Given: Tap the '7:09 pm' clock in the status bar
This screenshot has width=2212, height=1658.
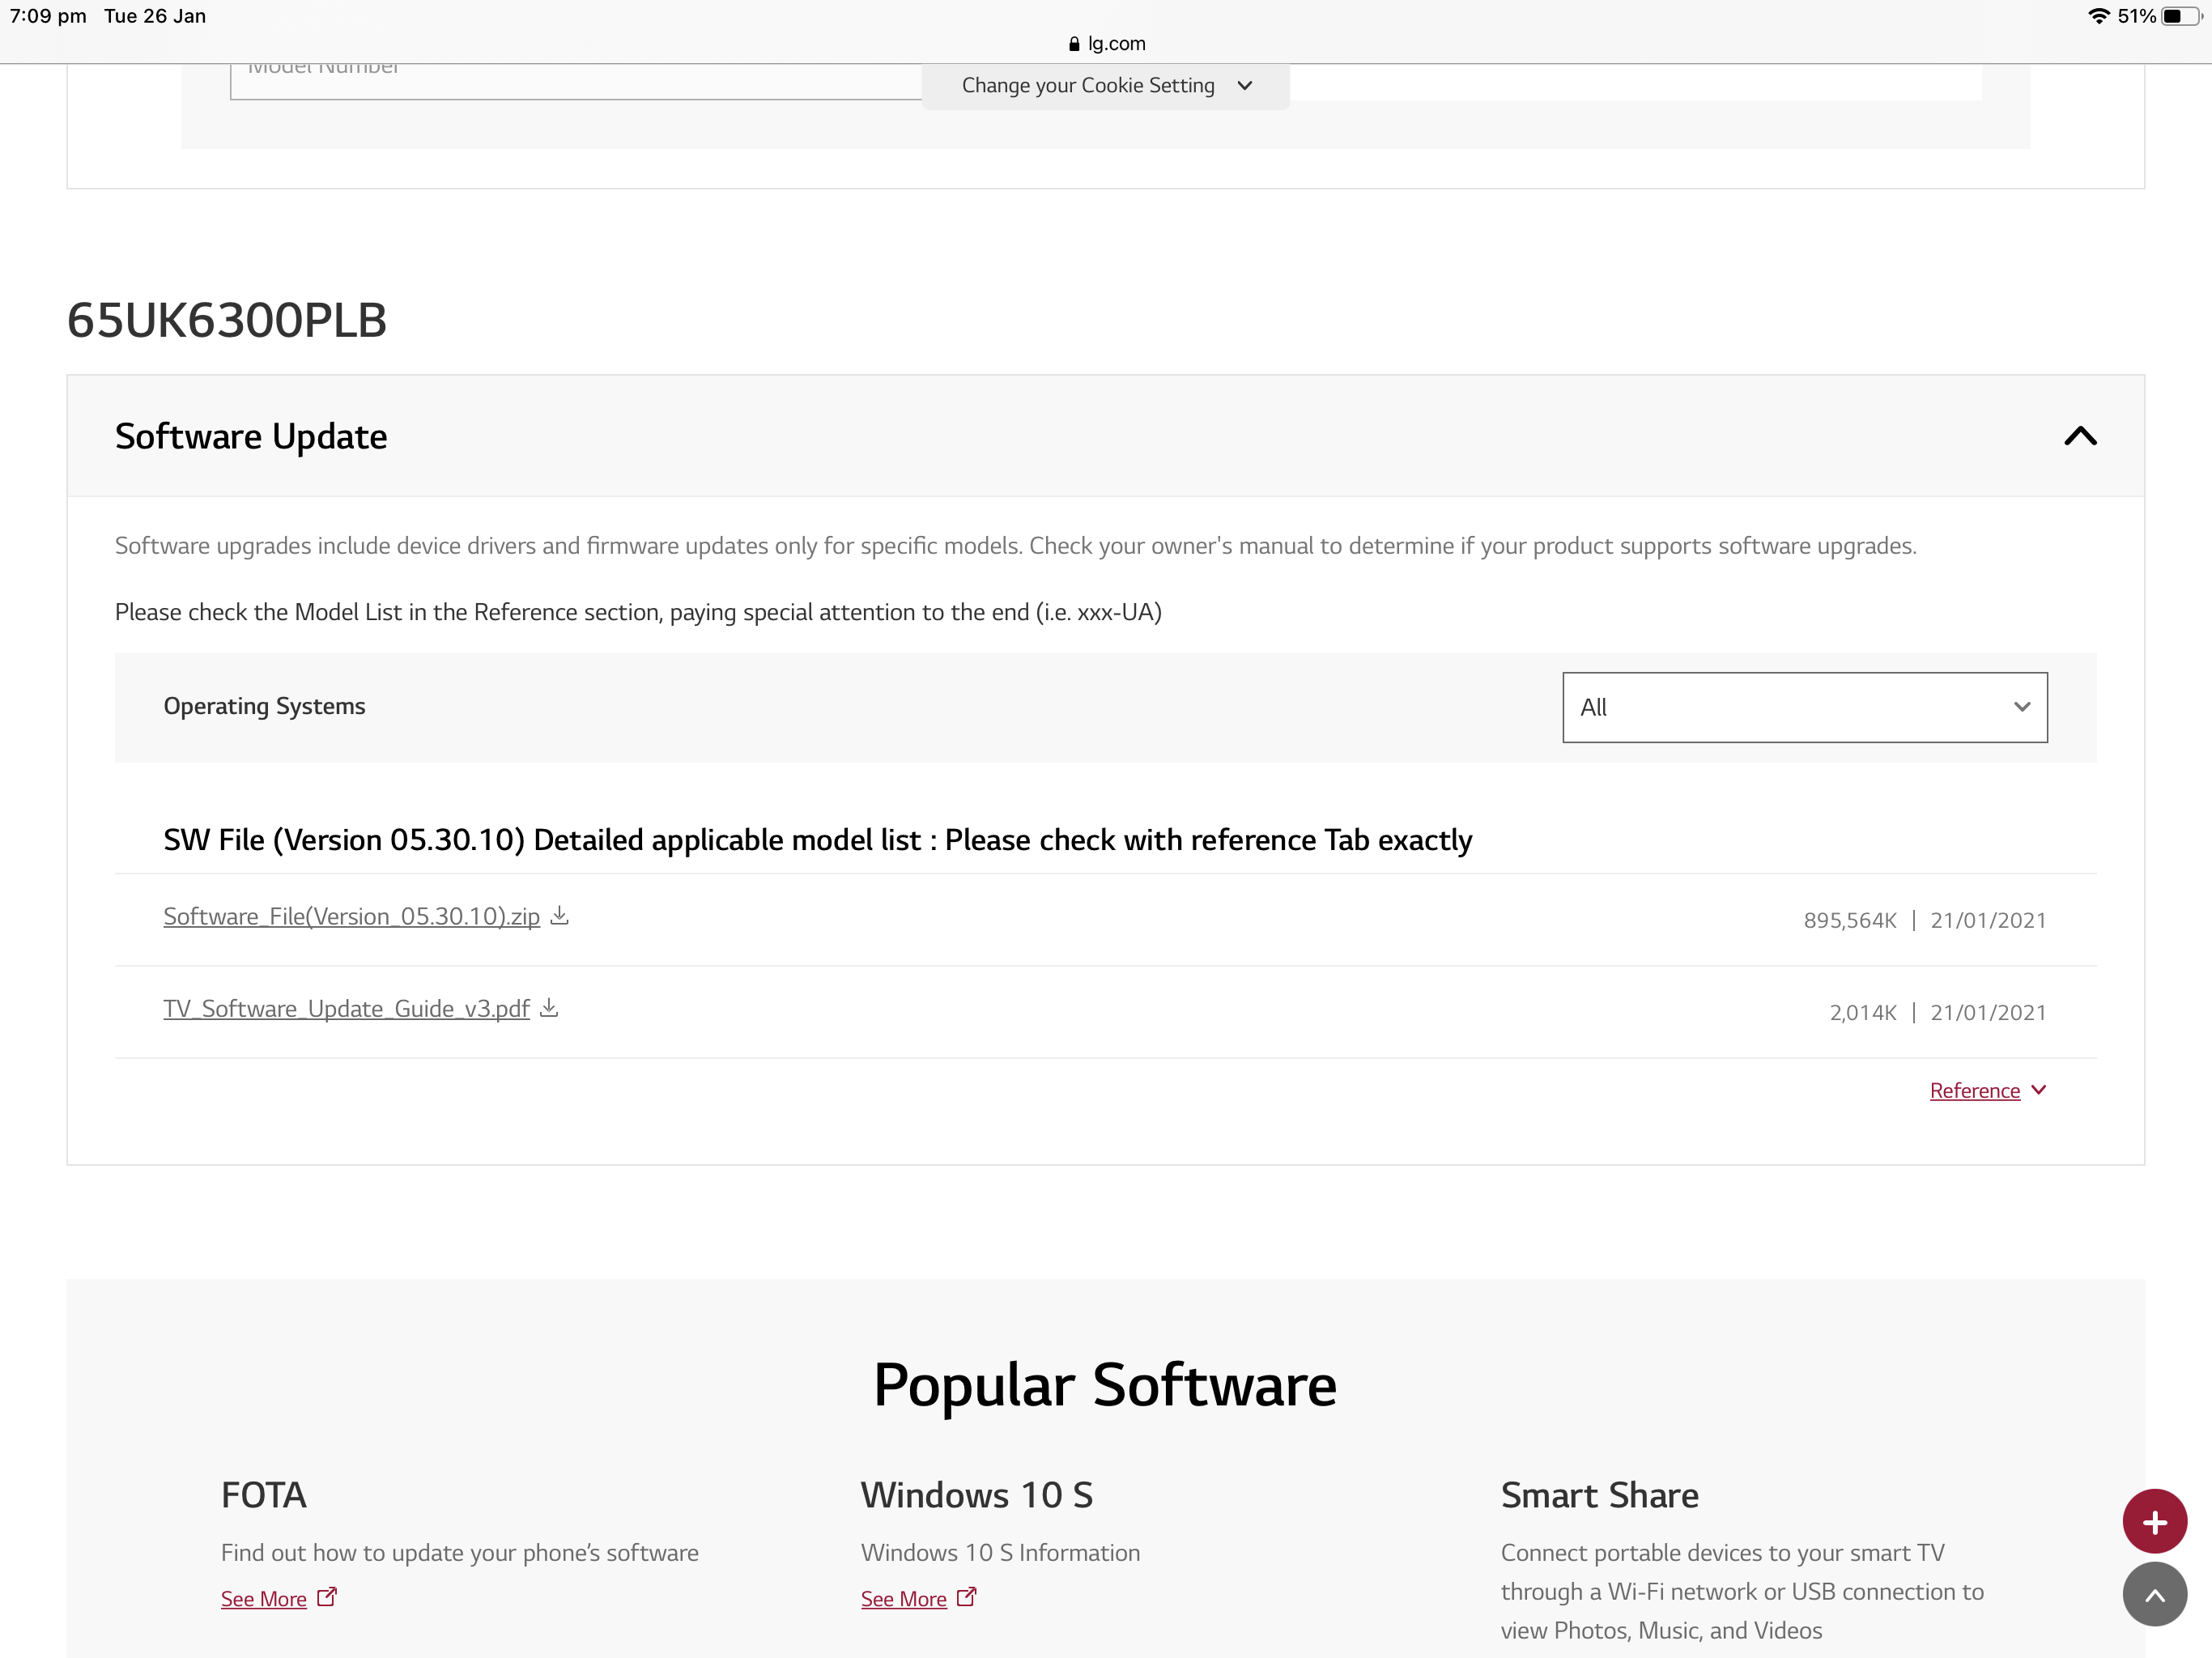Looking at the screenshot, I should point(48,16).
